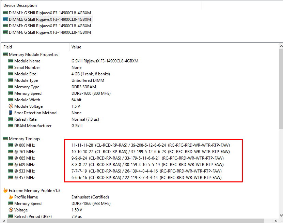Click the Module Voltage lightning icon
This screenshot has width=283, height=223.
(x=11, y=106)
